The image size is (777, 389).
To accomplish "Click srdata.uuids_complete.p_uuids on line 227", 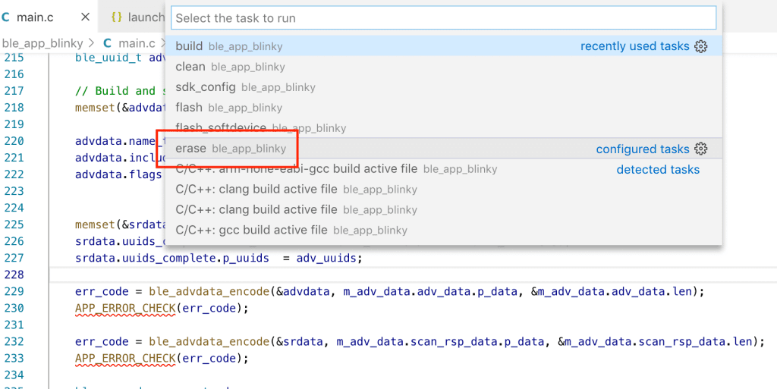I will point(172,259).
